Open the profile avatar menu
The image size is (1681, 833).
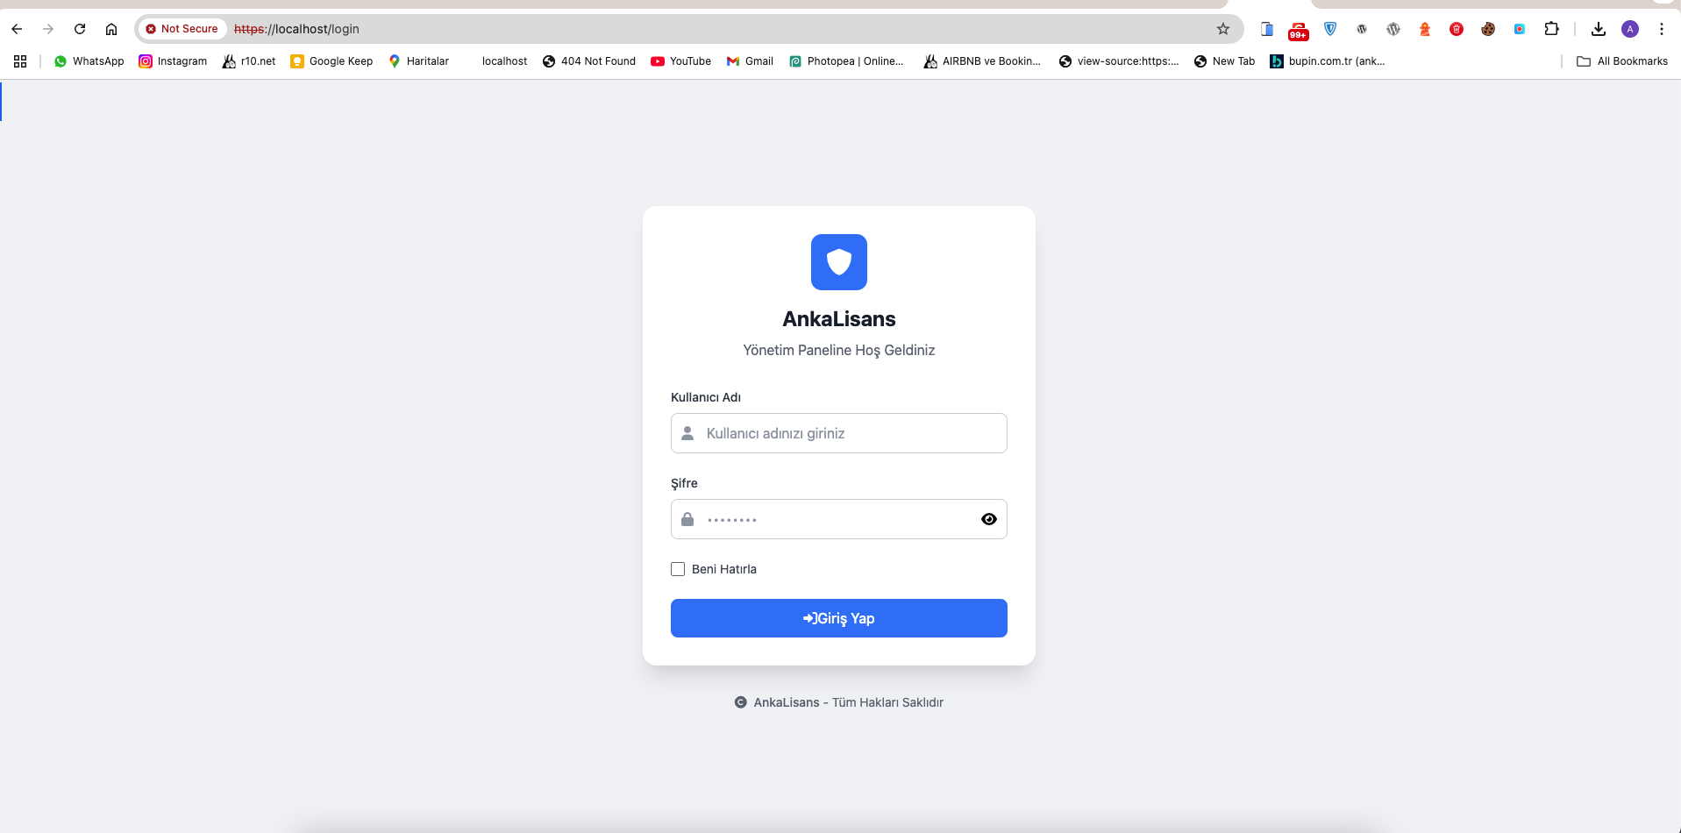(1629, 29)
